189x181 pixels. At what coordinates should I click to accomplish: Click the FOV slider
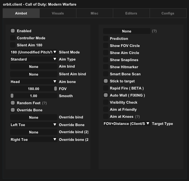[x=33, y=89]
